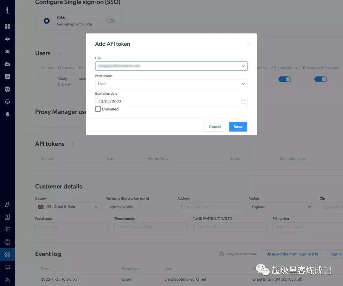Screen dimensions: 343x286
Task: Click the billing dollar icon near sidebar bottom
Action: [8, 242]
